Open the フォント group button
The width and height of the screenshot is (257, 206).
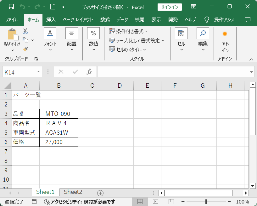point(50,39)
